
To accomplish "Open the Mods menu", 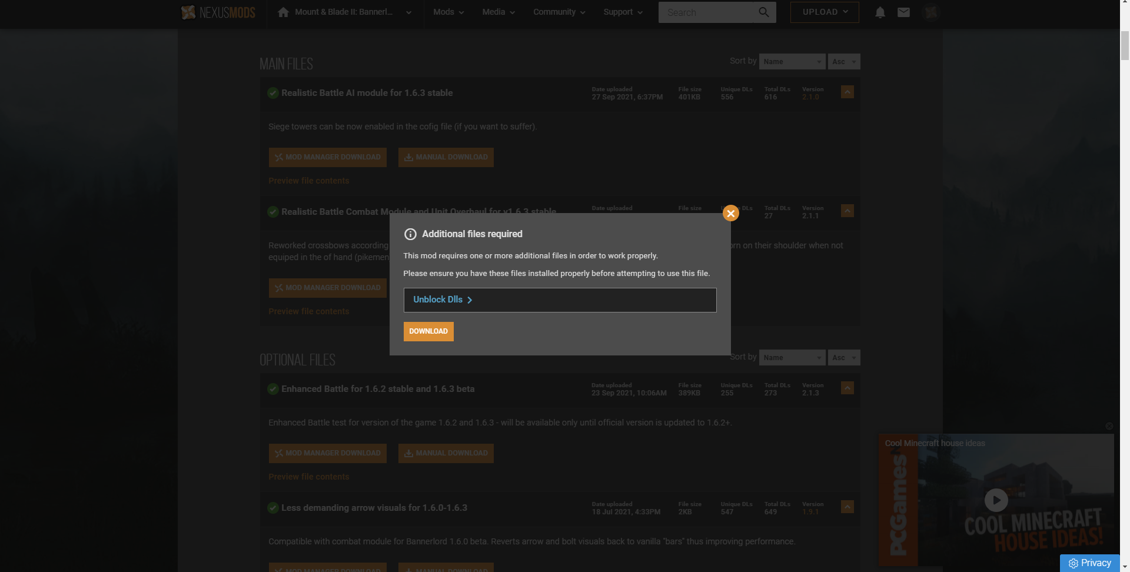I will pos(448,12).
